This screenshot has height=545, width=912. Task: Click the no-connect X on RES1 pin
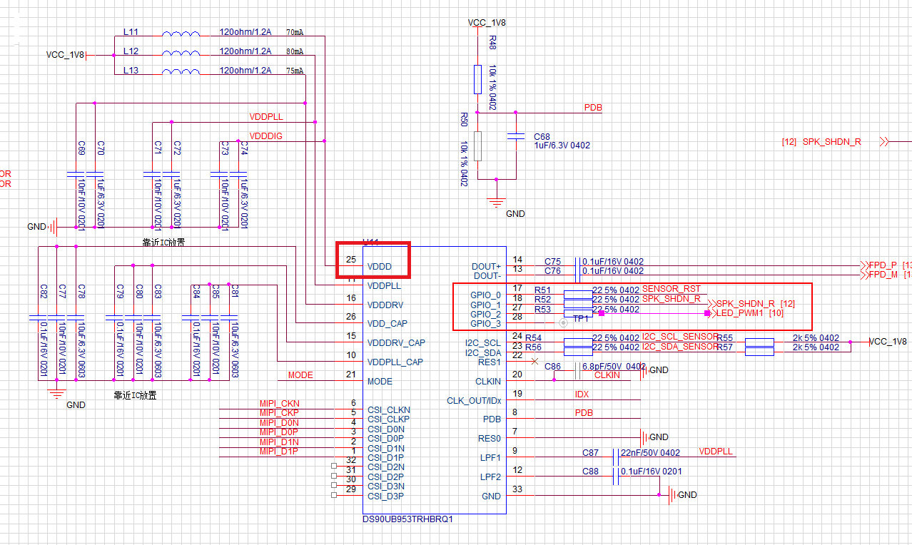click(x=534, y=362)
